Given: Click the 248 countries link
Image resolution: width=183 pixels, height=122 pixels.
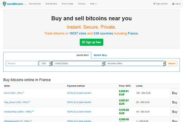Looking at the screenshot, I should point(103,33).
